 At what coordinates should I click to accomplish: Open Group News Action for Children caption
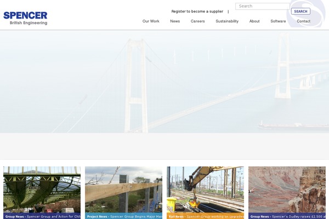point(42,216)
